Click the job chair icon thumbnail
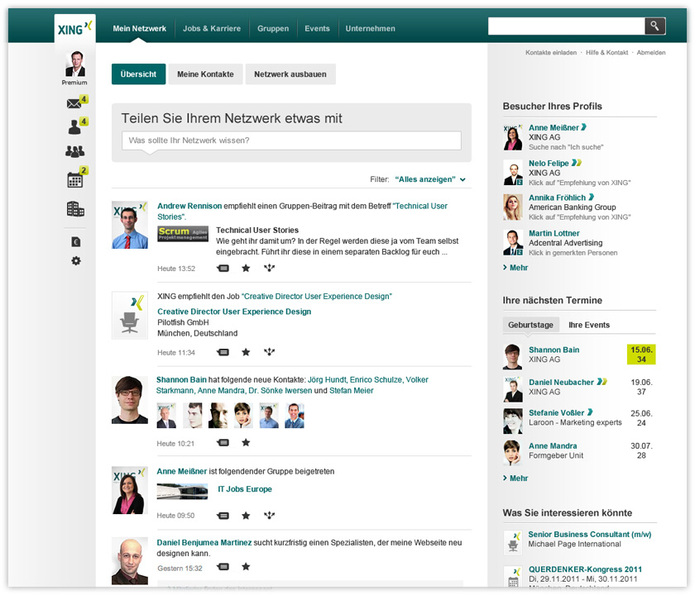This screenshot has width=695, height=595. tap(130, 315)
